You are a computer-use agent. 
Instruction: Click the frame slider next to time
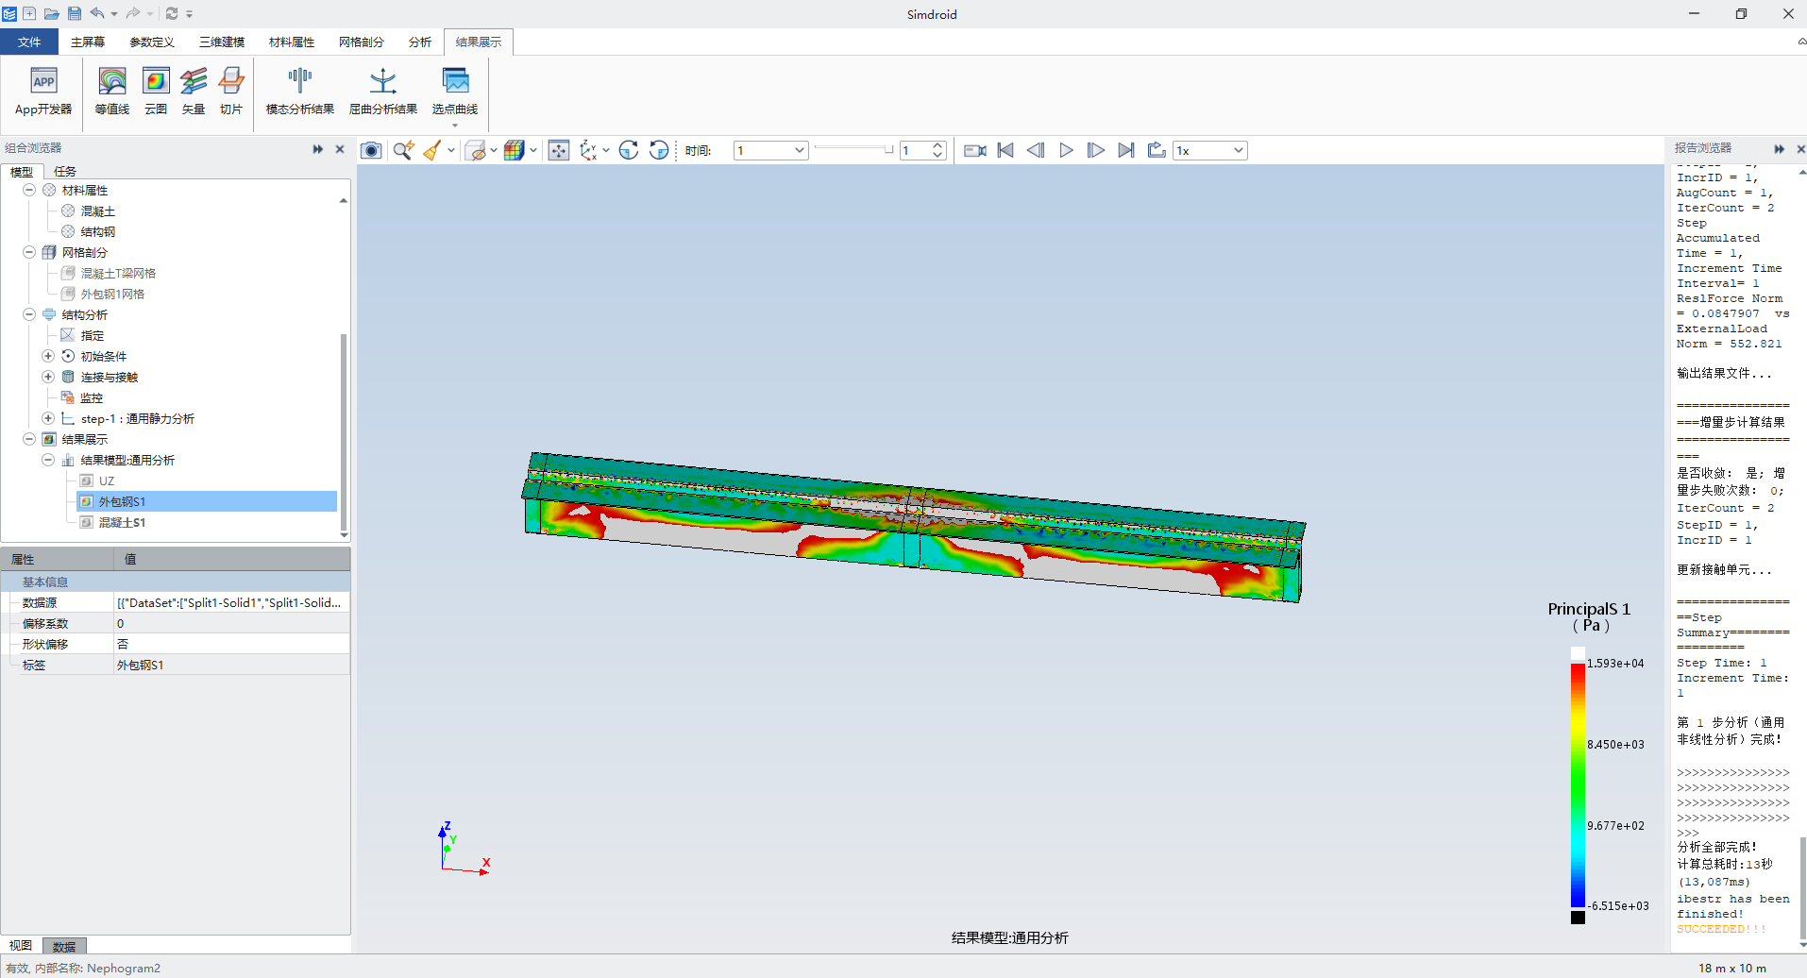point(853,150)
